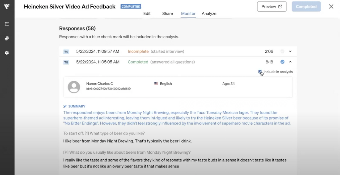Click the Completed status button
The height and width of the screenshot is (175, 340).
click(306, 7)
